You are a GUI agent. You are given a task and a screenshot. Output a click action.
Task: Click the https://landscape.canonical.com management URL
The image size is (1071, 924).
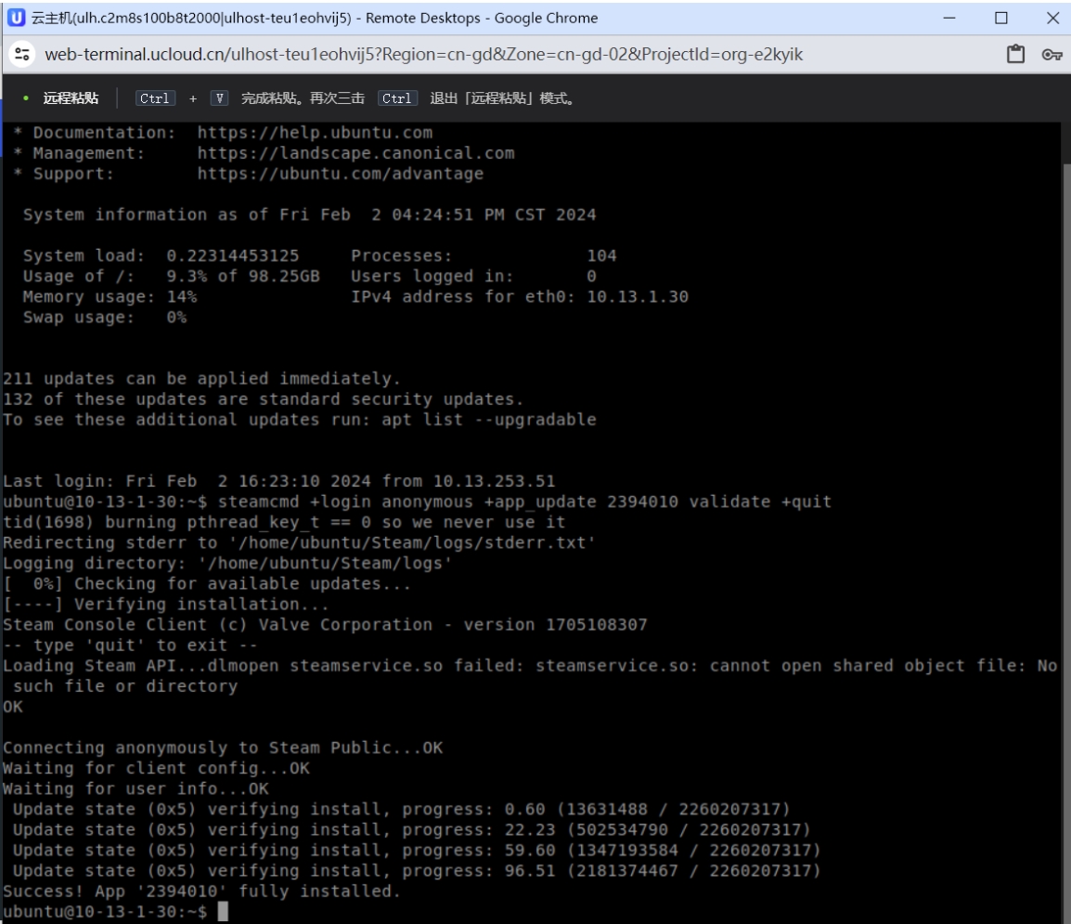tap(355, 153)
